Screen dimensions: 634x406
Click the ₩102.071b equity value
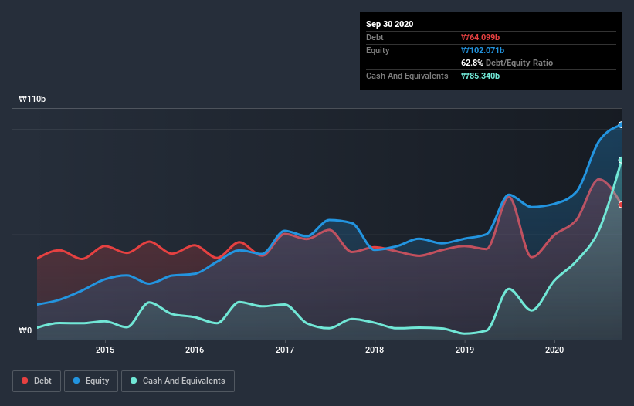tap(483, 50)
